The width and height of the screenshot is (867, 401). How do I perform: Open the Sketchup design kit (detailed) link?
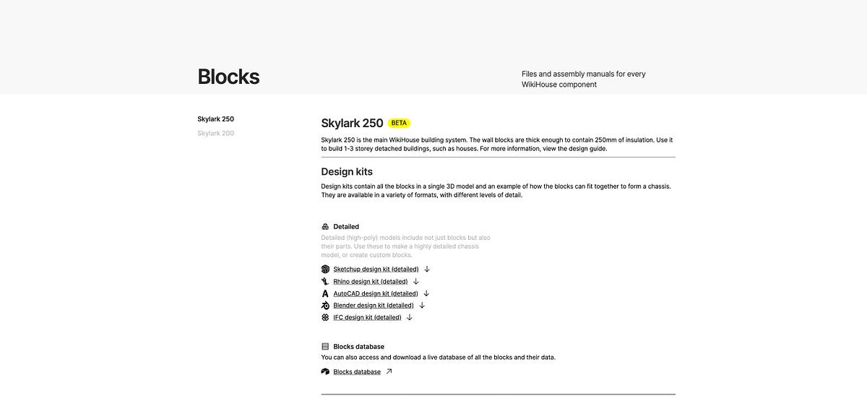(376, 269)
